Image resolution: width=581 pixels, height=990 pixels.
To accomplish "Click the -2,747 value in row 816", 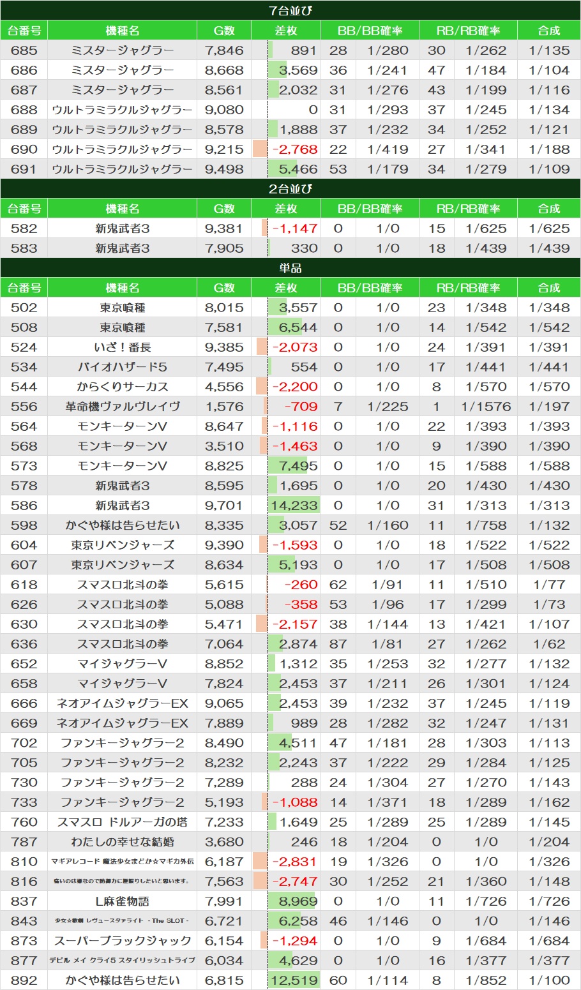I will pyautogui.click(x=295, y=881).
